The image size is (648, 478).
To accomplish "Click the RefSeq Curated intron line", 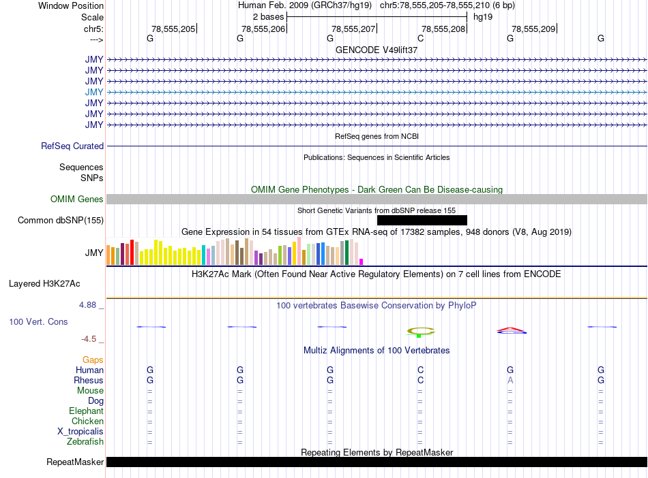I will click(377, 146).
